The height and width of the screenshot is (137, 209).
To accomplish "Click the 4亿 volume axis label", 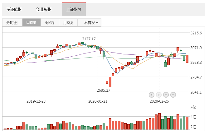I will (x=193, y=117).
